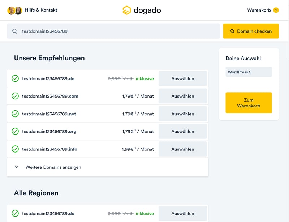Click the support team avatar photos
This screenshot has height=222, width=289.
[x=15, y=10]
